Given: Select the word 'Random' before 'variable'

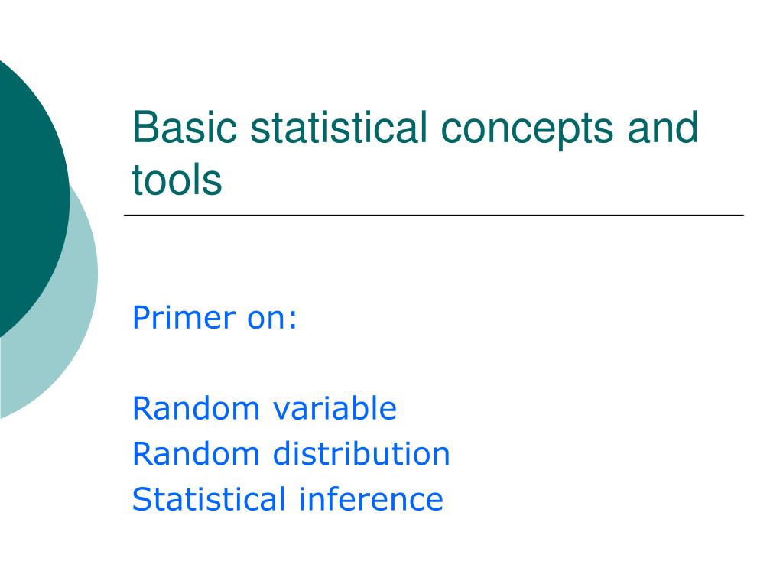Looking at the screenshot, I should point(196,408).
